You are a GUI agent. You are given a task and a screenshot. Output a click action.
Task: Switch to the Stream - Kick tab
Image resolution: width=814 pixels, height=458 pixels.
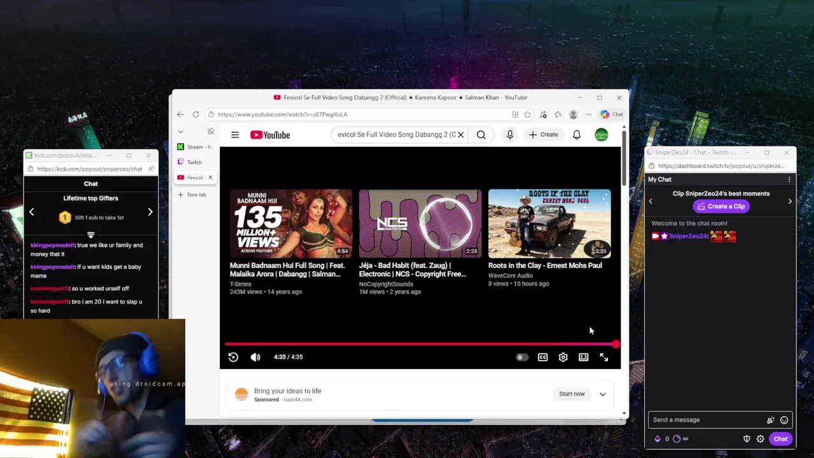click(195, 147)
